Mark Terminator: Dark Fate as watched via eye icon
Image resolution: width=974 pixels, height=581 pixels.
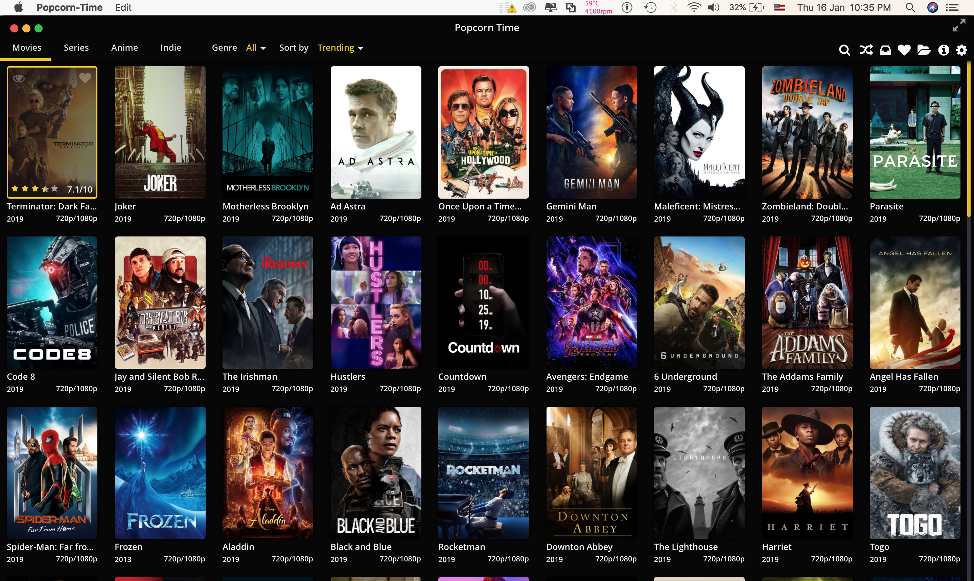(19, 78)
